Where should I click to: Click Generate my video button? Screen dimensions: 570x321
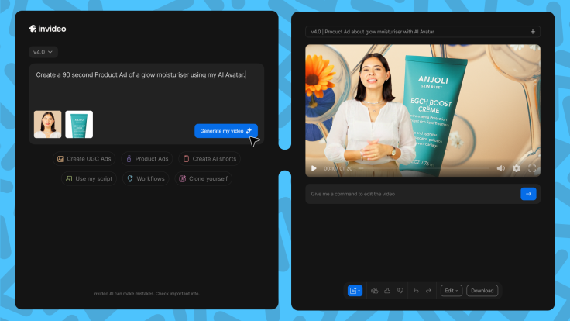pyautogui.click(x=225, y=131)
